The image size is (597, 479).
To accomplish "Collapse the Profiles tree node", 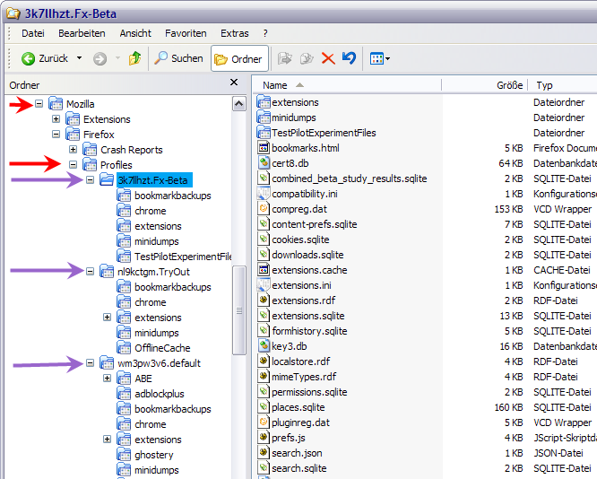I will tap(74, 165).
